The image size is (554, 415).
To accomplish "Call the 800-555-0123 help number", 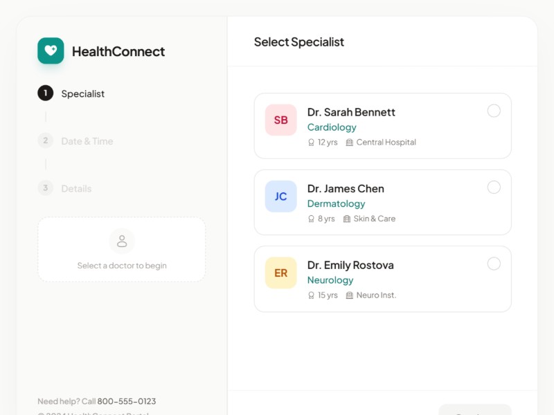I will pos(126,401).
